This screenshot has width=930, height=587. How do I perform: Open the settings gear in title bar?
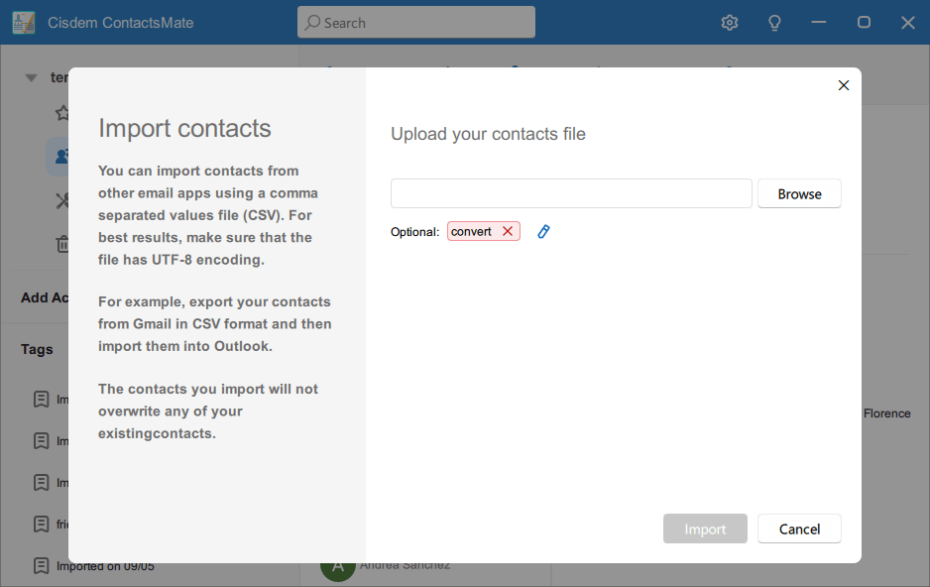click(730, 23)
